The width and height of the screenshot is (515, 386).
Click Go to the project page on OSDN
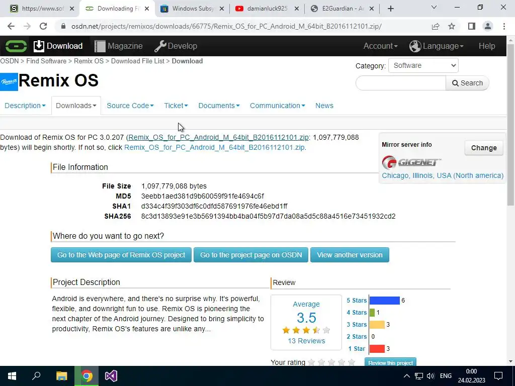(x=251, y=255)
